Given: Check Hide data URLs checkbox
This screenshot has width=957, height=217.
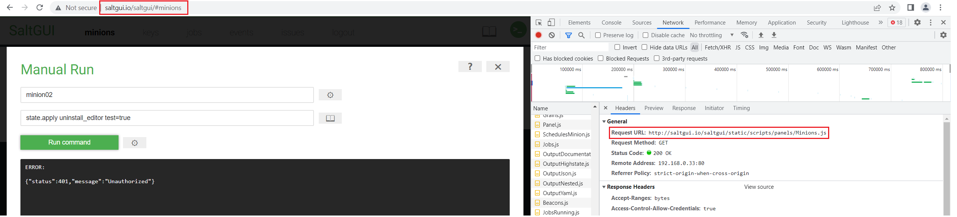Looking at the screenshot, I should (x=644, y=47).
